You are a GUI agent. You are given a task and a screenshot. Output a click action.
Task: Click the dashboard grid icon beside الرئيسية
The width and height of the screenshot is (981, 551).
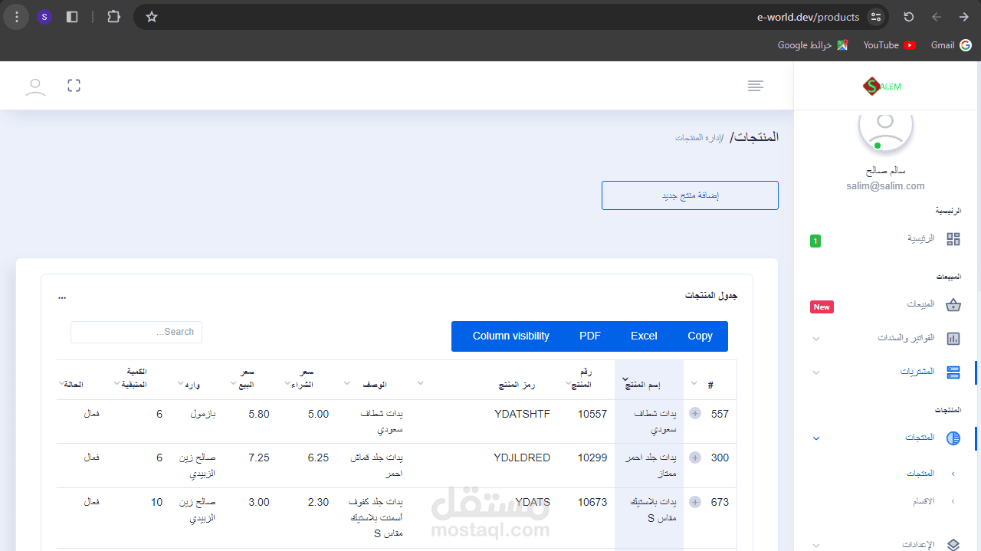[x=953, y=239]
